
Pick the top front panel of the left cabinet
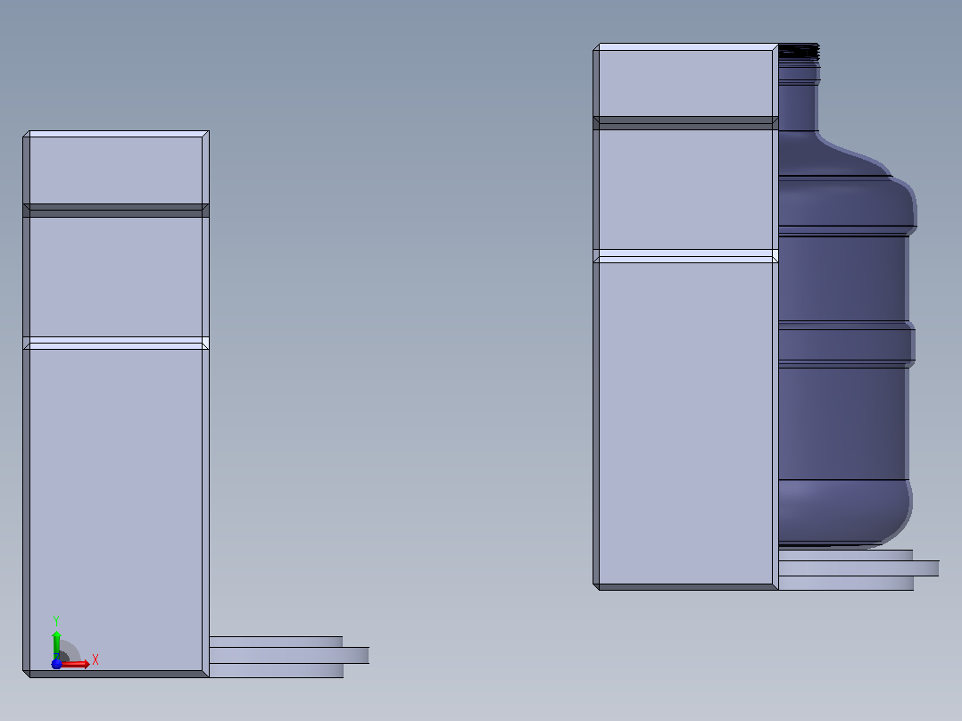click(116, 170)
